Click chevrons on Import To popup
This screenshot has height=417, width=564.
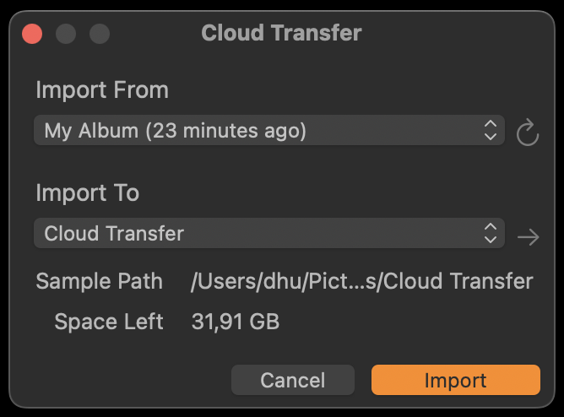point(491,233)
